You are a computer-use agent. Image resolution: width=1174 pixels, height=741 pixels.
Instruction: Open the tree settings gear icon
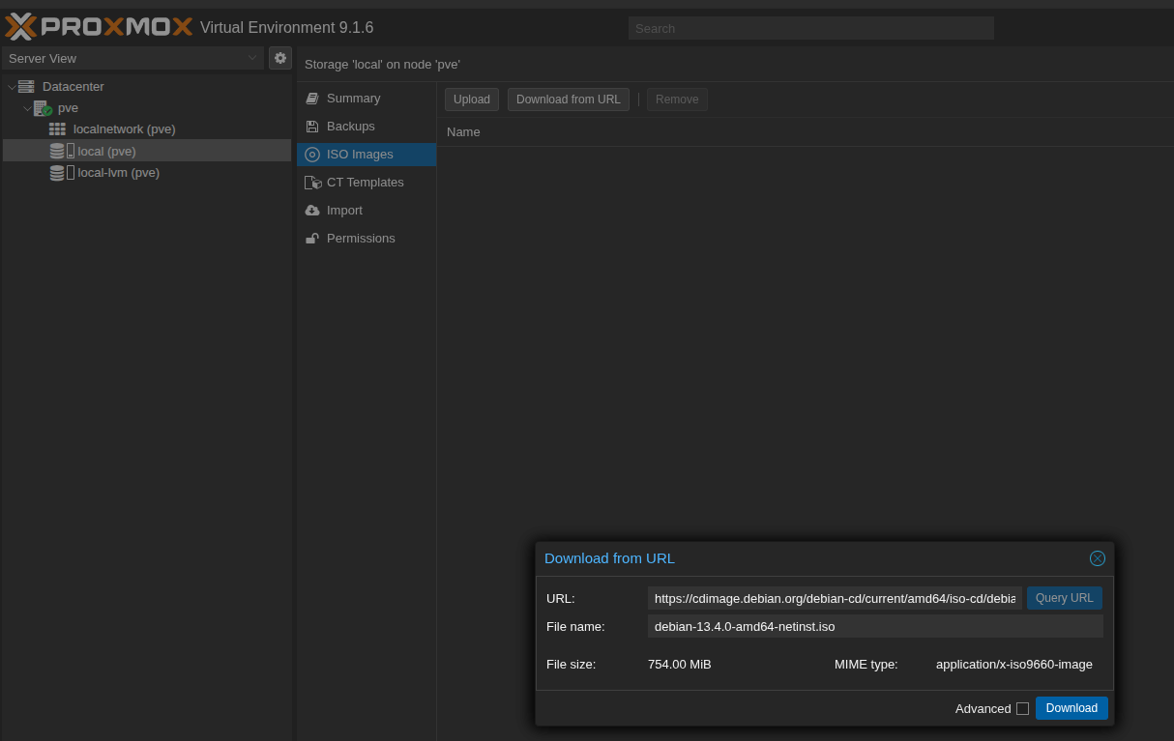click(280, 58)
